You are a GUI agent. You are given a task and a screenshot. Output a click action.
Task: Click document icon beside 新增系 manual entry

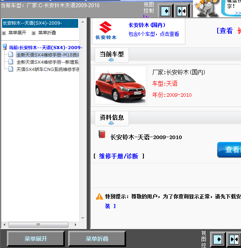coord(11,62)
